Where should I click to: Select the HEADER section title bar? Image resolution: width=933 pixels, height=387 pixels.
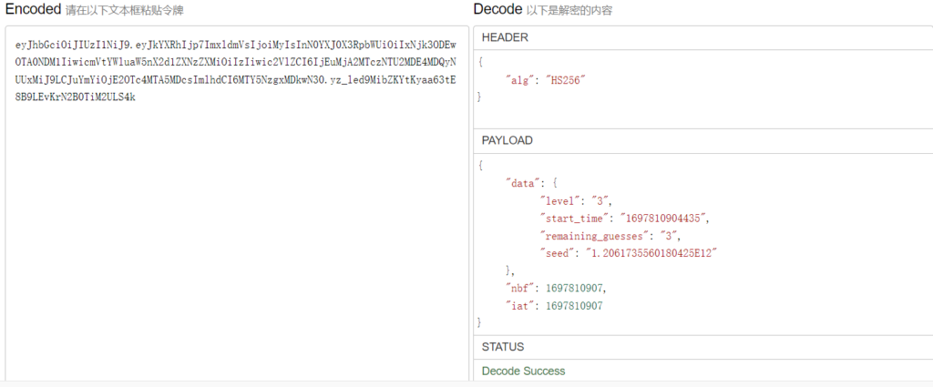pyautogui.click(x=702, y=37)
